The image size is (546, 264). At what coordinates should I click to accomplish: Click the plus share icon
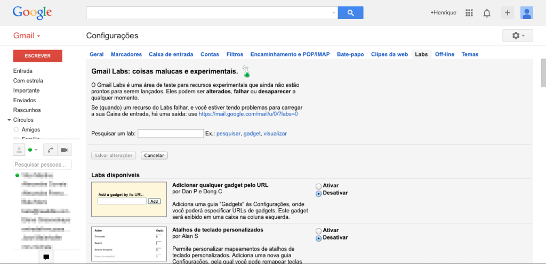click(508, 13)
